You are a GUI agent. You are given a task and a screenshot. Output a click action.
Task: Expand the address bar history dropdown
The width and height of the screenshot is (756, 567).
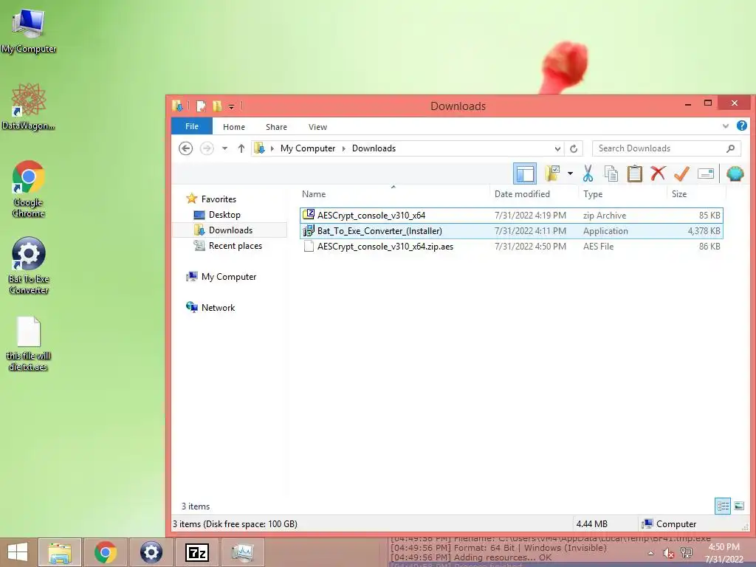pos(557,148)
